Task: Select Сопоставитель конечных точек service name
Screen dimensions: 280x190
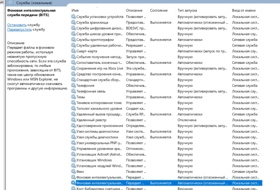Action: pyautogui.click(x=99, y=62)
